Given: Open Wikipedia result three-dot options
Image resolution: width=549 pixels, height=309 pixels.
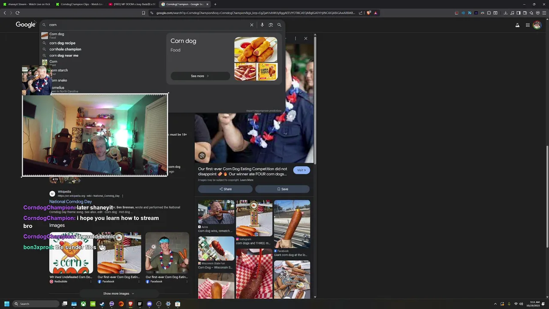Looking at the screenshot, I should point(123,196).
